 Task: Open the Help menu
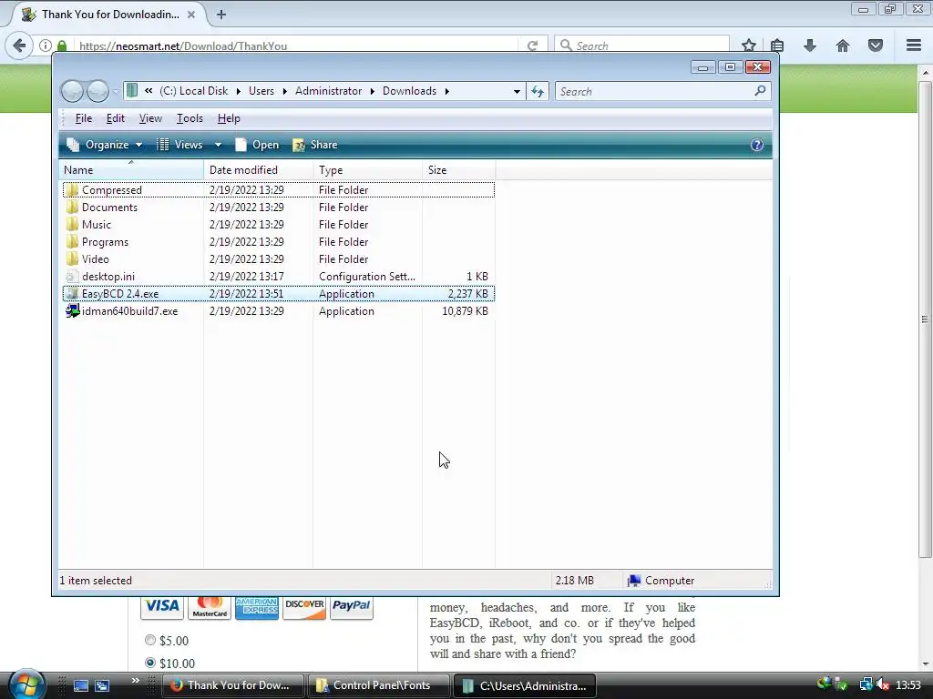pos(229,118)
